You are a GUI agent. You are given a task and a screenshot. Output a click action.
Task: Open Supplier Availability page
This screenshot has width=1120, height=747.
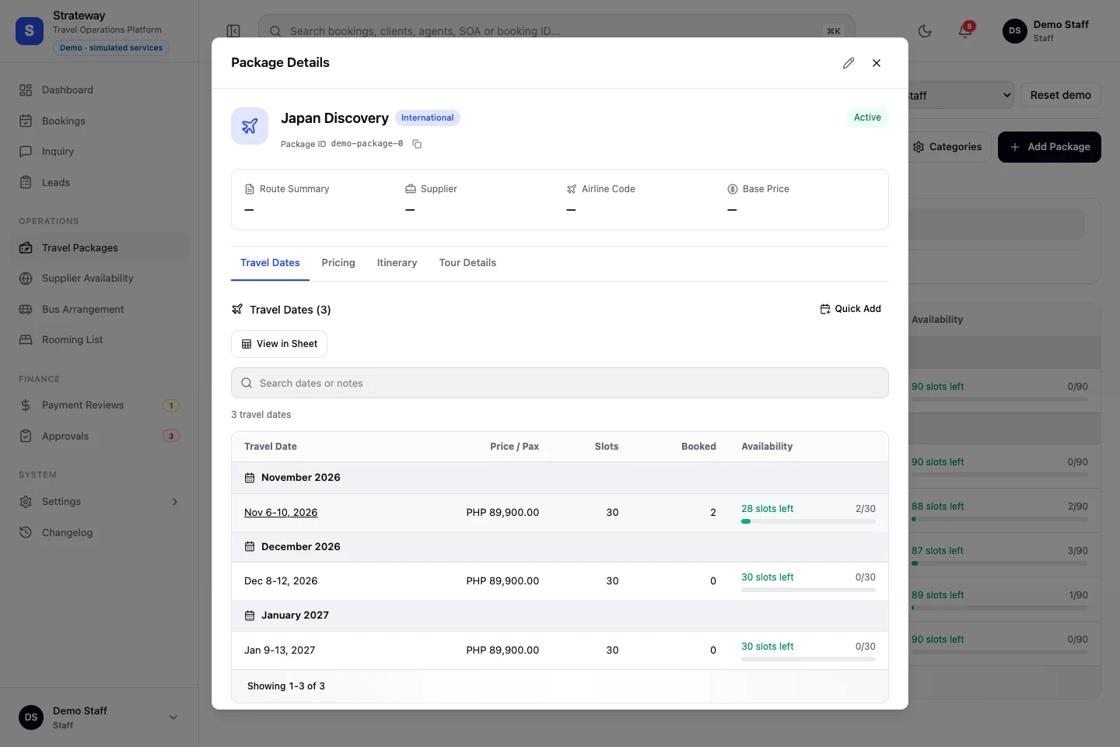tap(100, 279)
